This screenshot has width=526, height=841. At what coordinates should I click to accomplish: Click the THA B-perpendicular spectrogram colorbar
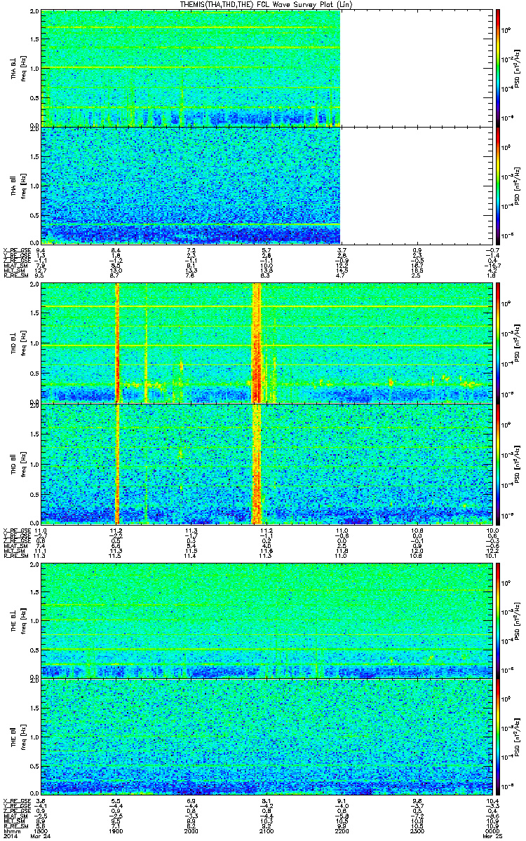498,68
